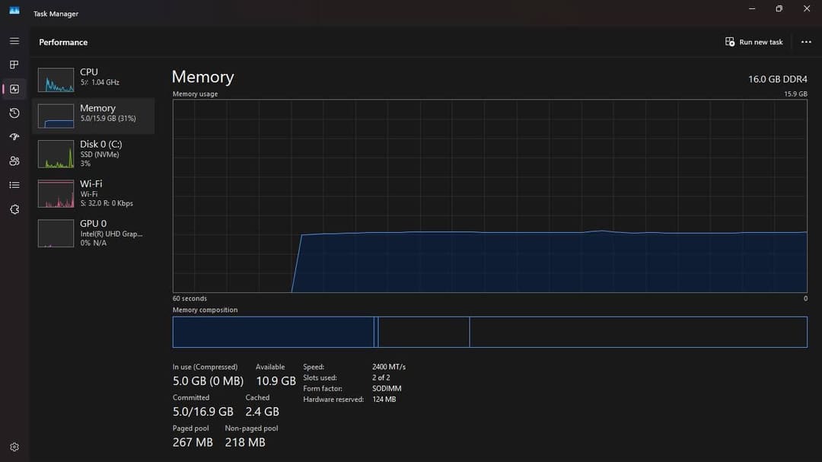Click the Memory composition bar
This screenshot has width=822, height=462.
[489, 332]
